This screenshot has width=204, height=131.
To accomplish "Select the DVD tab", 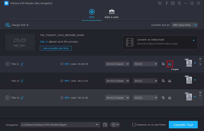I will click(x=92, y=14).
